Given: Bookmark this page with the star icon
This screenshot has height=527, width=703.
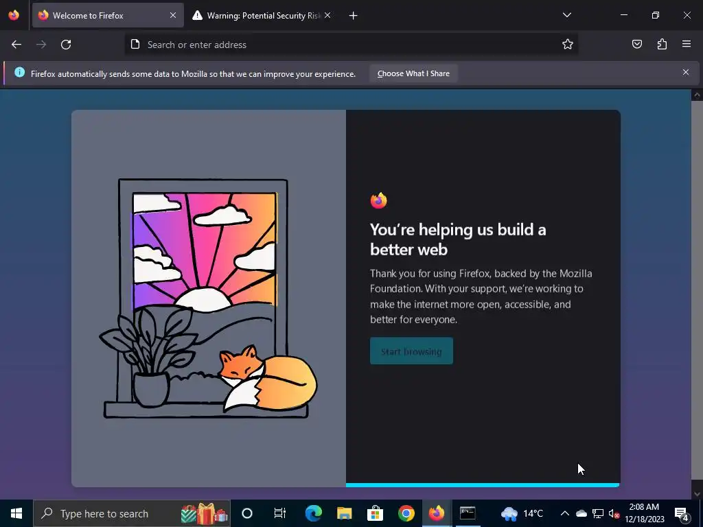Looking at the screenshot, I should coord(568,45).
